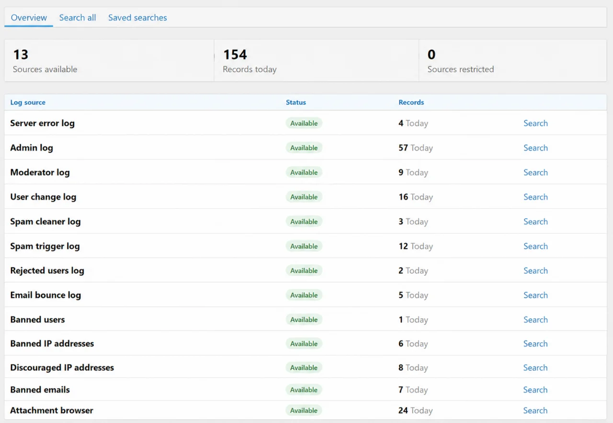
Task: Click Search for Admin log
Action: [x=535, y=148]
